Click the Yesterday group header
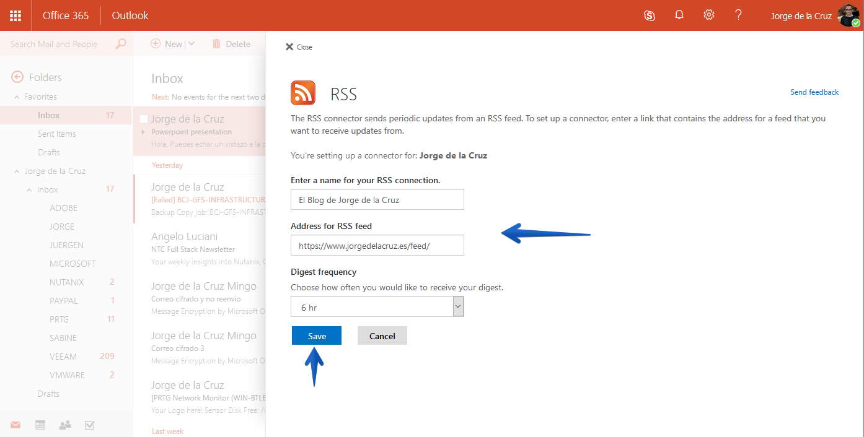Image resolution: width=864 pixels, height=437 pixels. tap(167, 165)
